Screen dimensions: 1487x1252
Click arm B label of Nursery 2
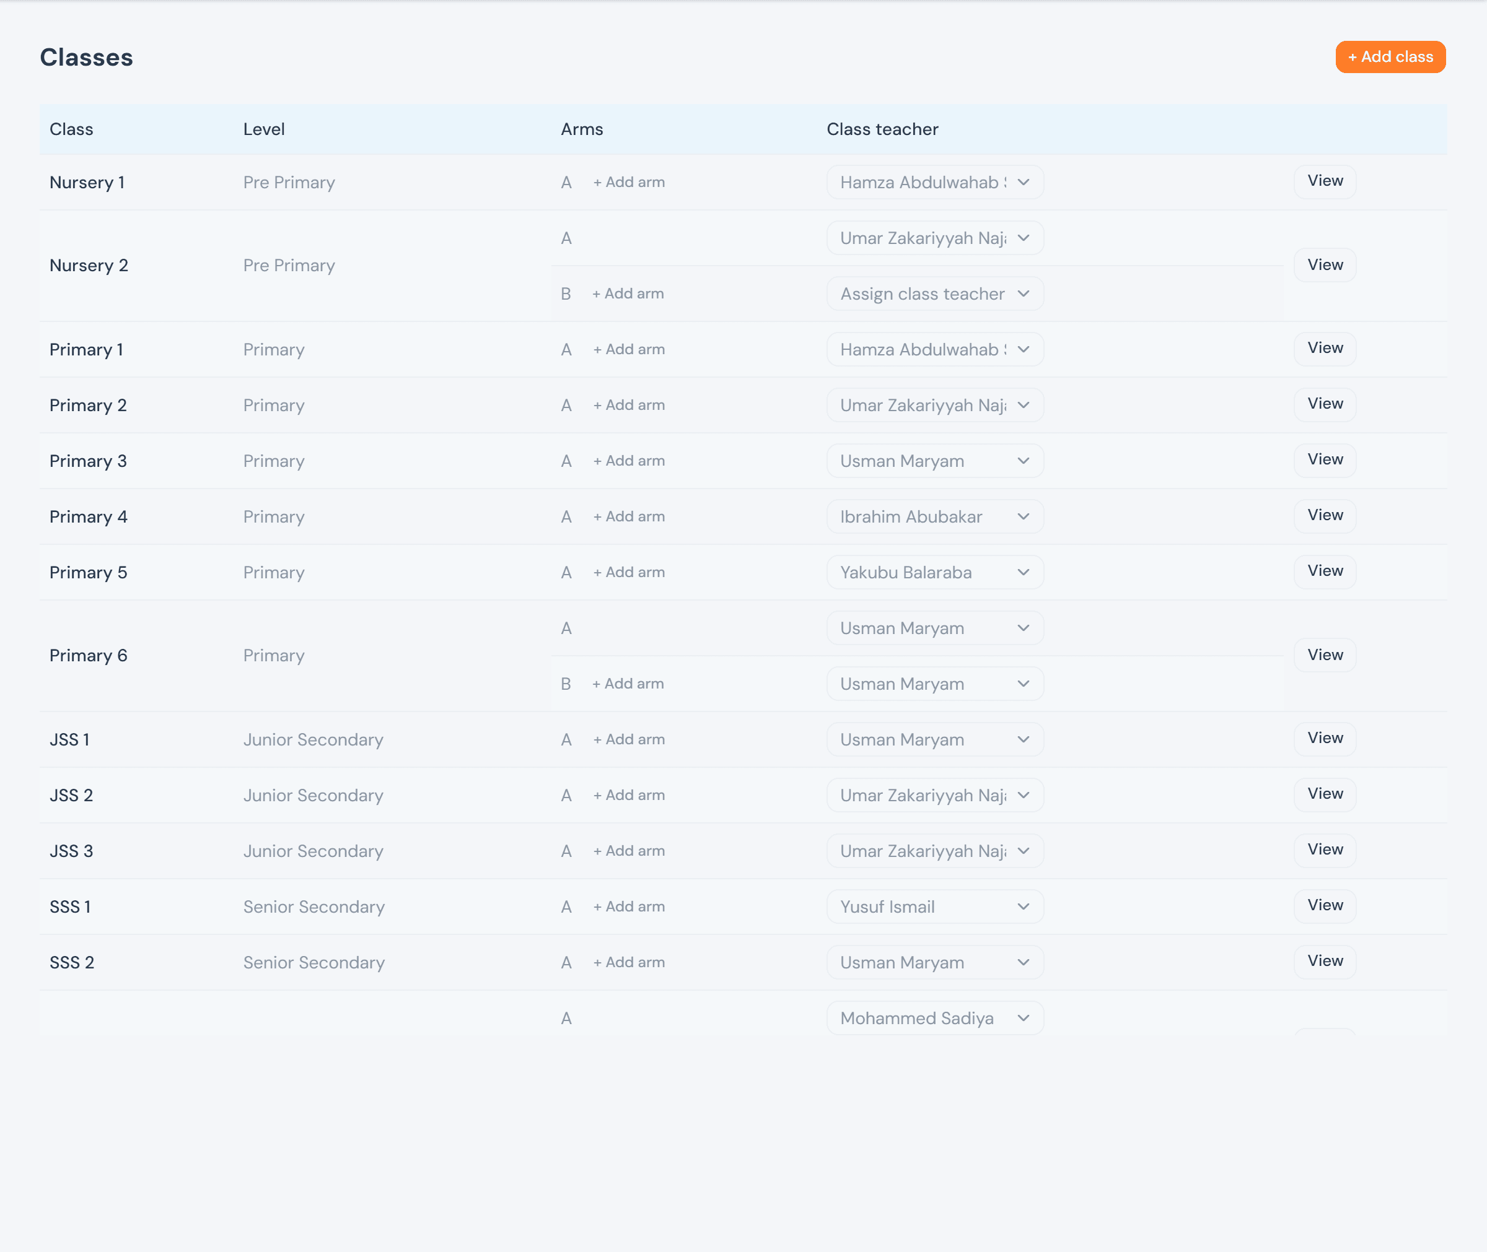(566, 294)
